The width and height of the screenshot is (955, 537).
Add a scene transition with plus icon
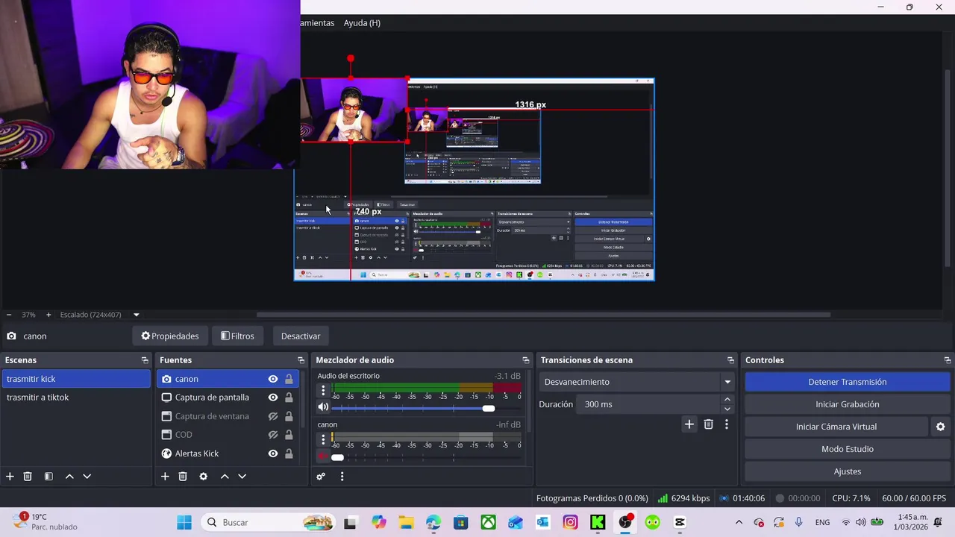tap(689, 424)
